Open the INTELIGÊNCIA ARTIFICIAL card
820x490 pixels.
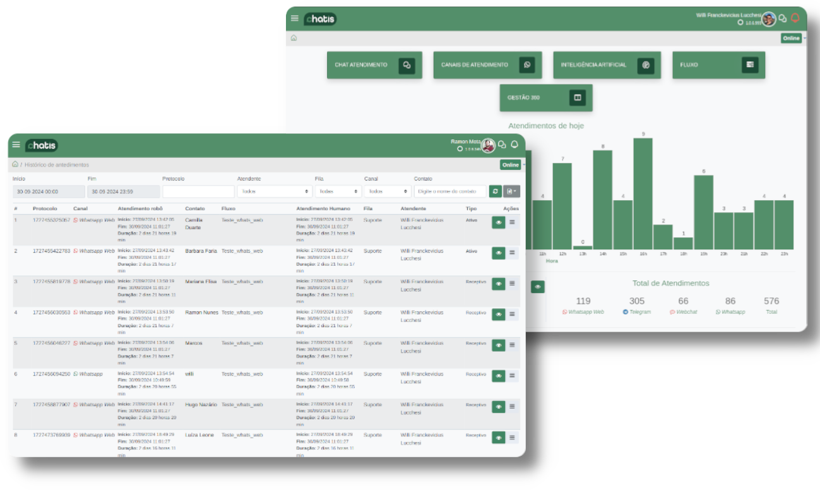coord(607,65)
